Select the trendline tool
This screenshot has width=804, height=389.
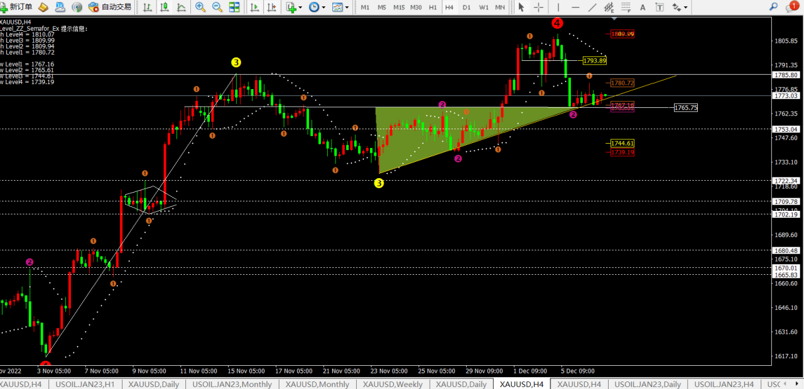coord(592,8)
